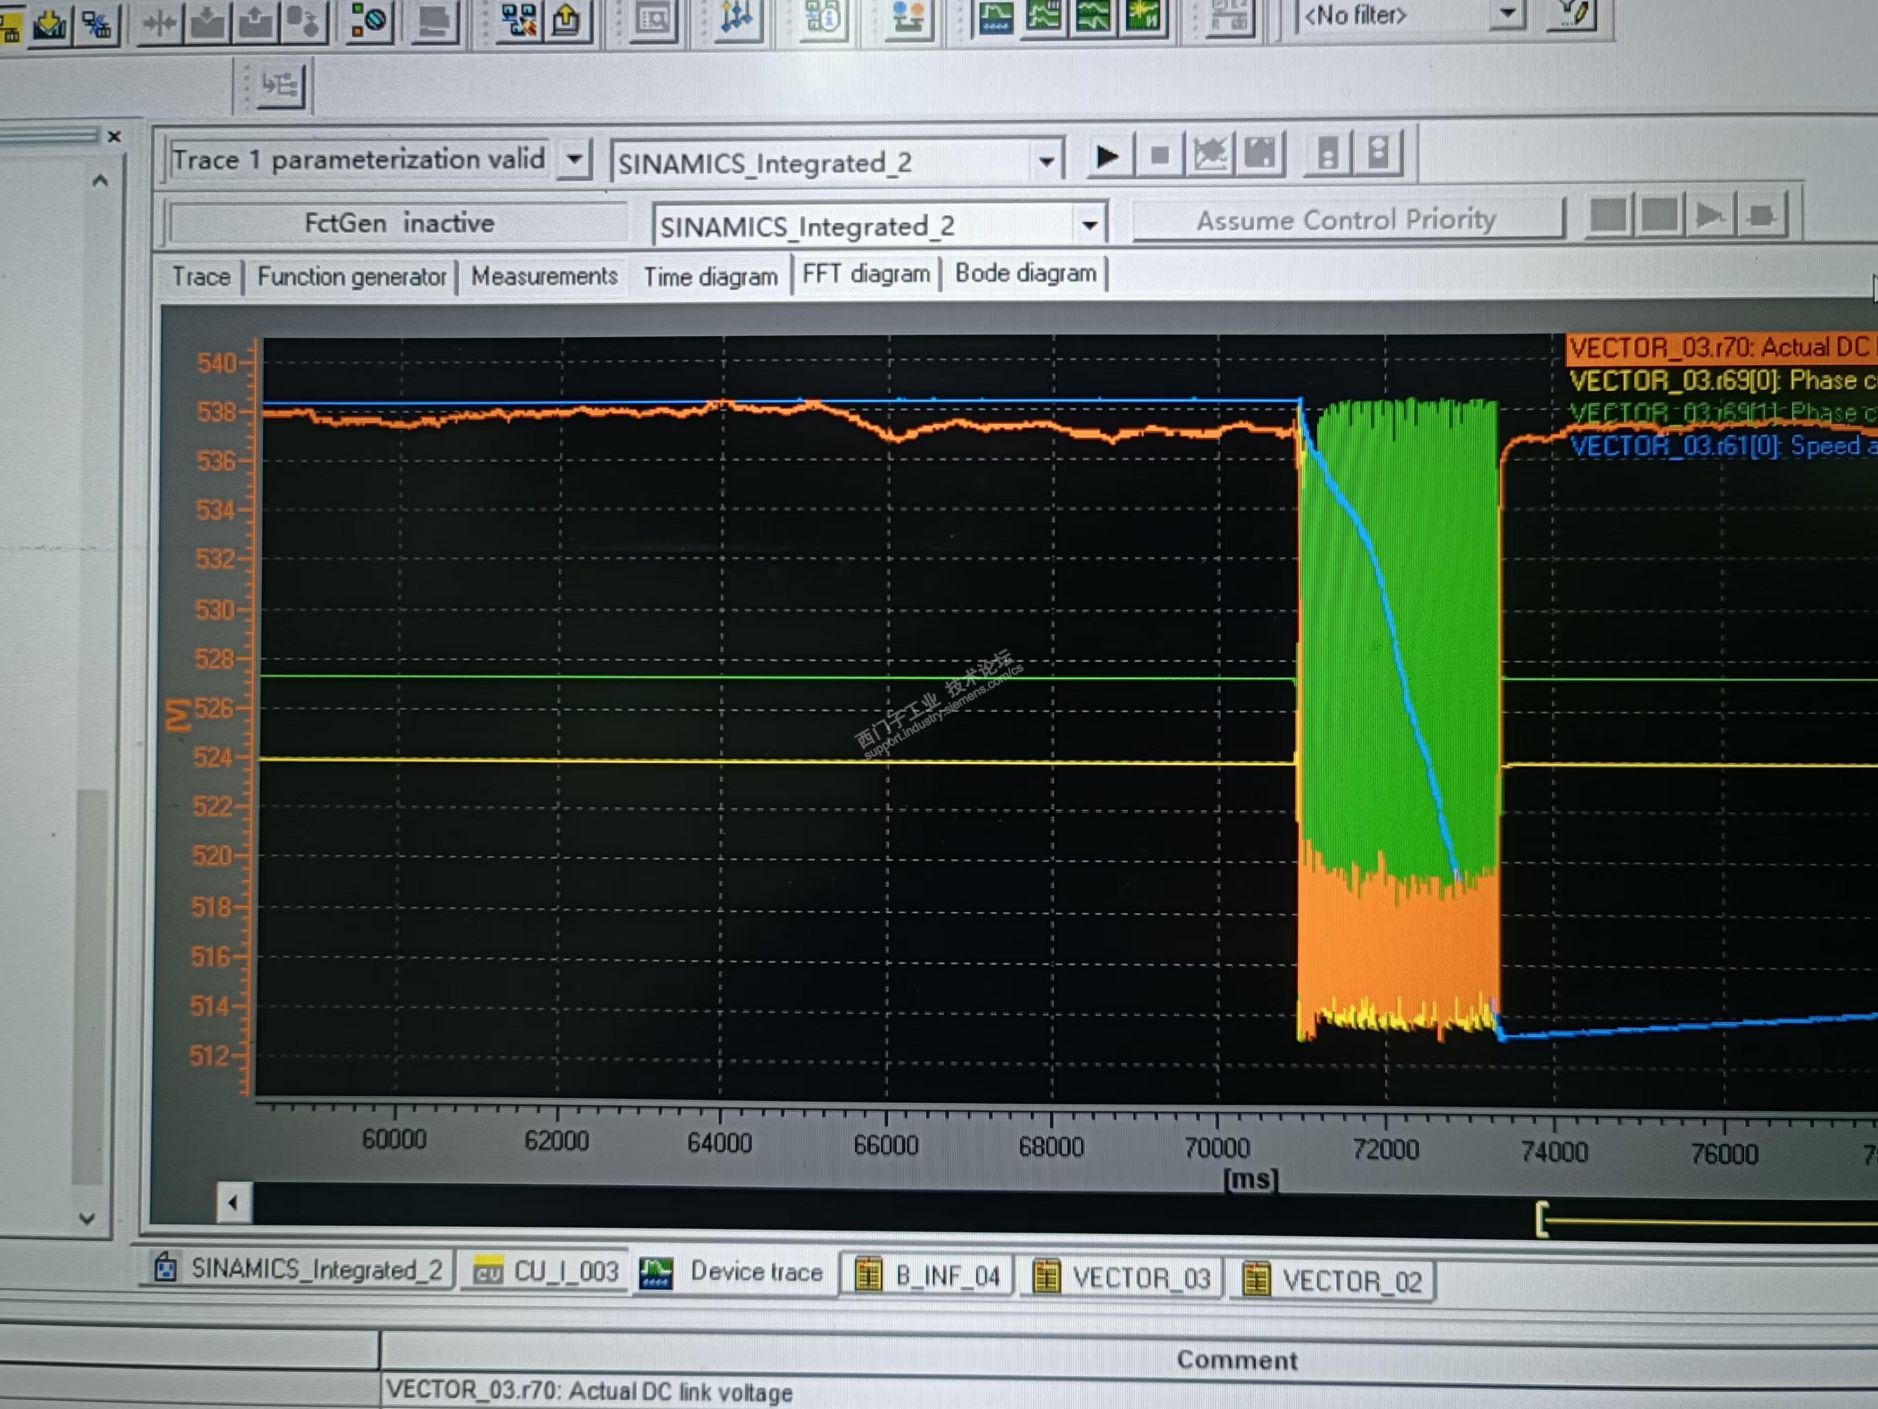The height and width of the screenshot is (1409, 1878).
Task: Switch to the FFT diagram tab
Action: [865, 274]
